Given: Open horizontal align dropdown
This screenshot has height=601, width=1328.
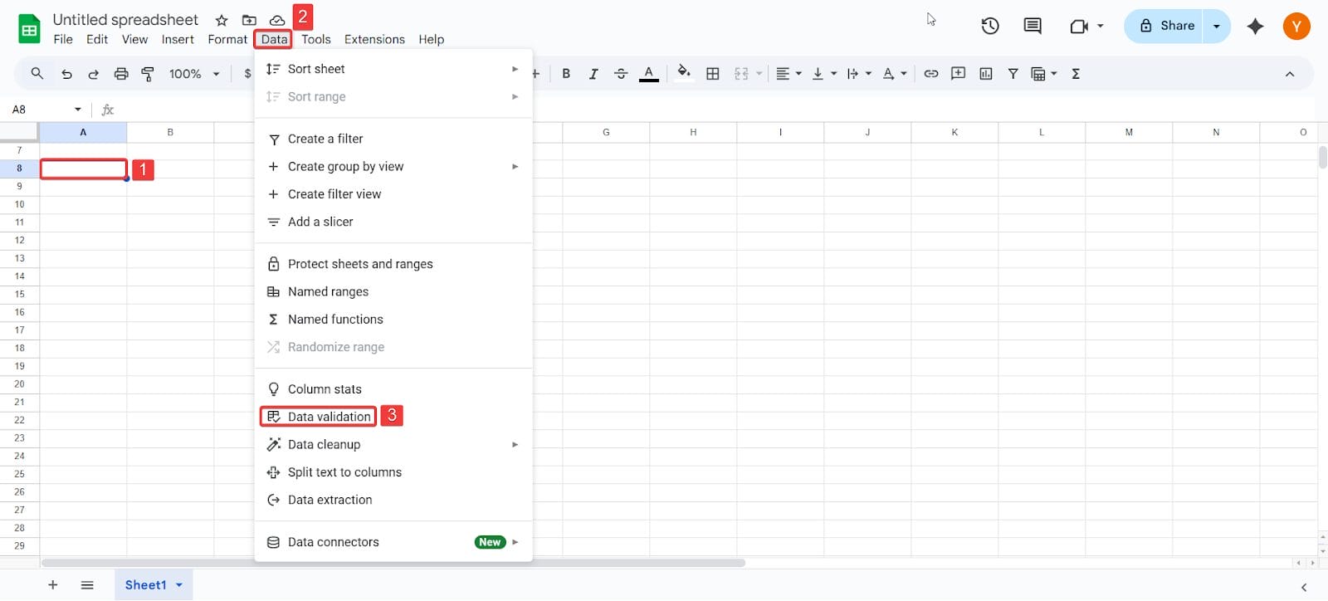Looking at the screenshot, I should tap(788, 74).
